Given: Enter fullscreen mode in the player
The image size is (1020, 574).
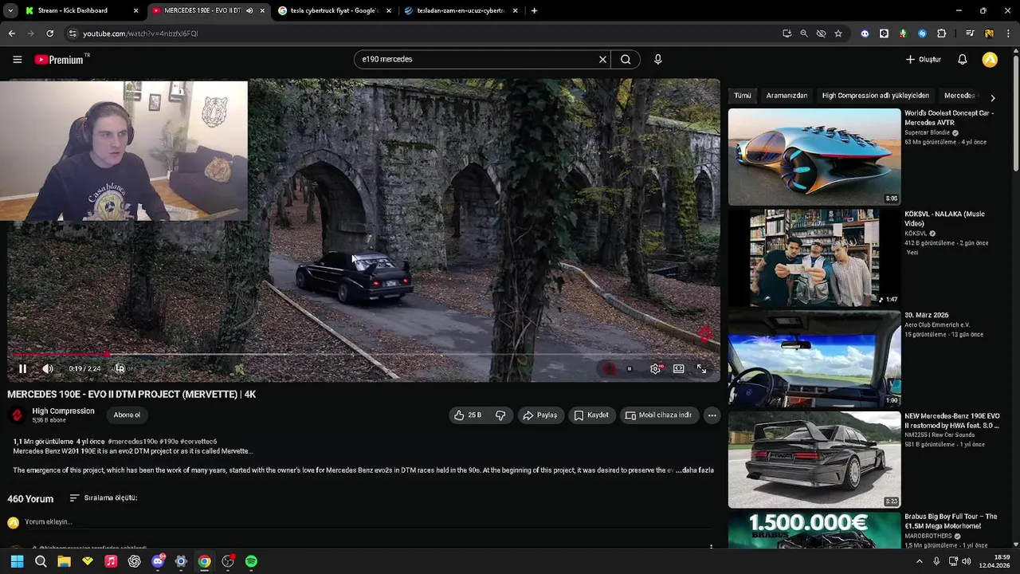Looking at the screenshot, I should 701,369.
